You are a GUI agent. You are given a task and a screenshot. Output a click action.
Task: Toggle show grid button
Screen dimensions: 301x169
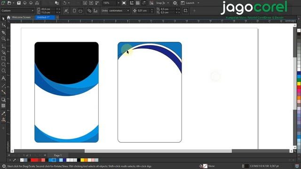(138, 3)
